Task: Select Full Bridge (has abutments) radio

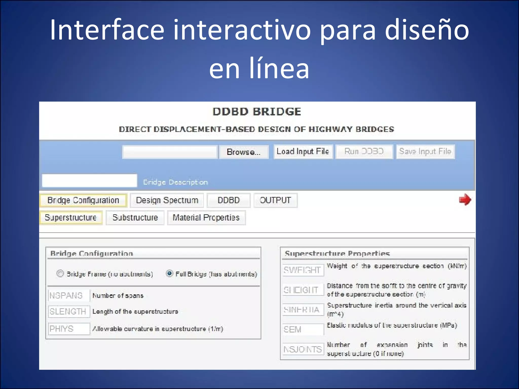Action: point(169,274)
